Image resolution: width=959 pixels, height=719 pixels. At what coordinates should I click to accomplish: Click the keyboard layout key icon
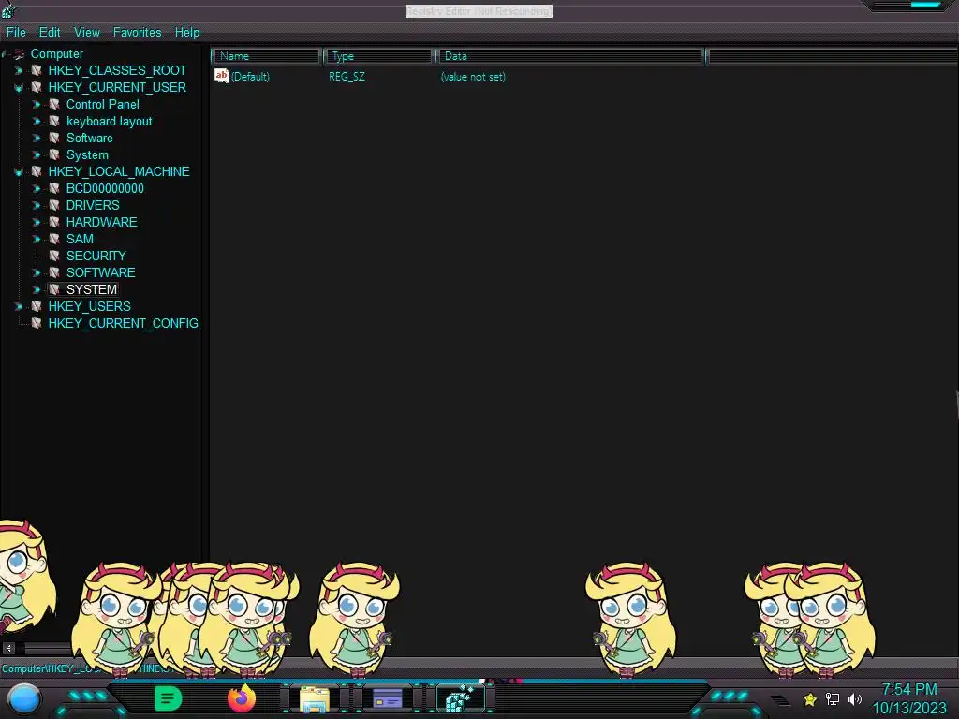click(x=54, y=121)
